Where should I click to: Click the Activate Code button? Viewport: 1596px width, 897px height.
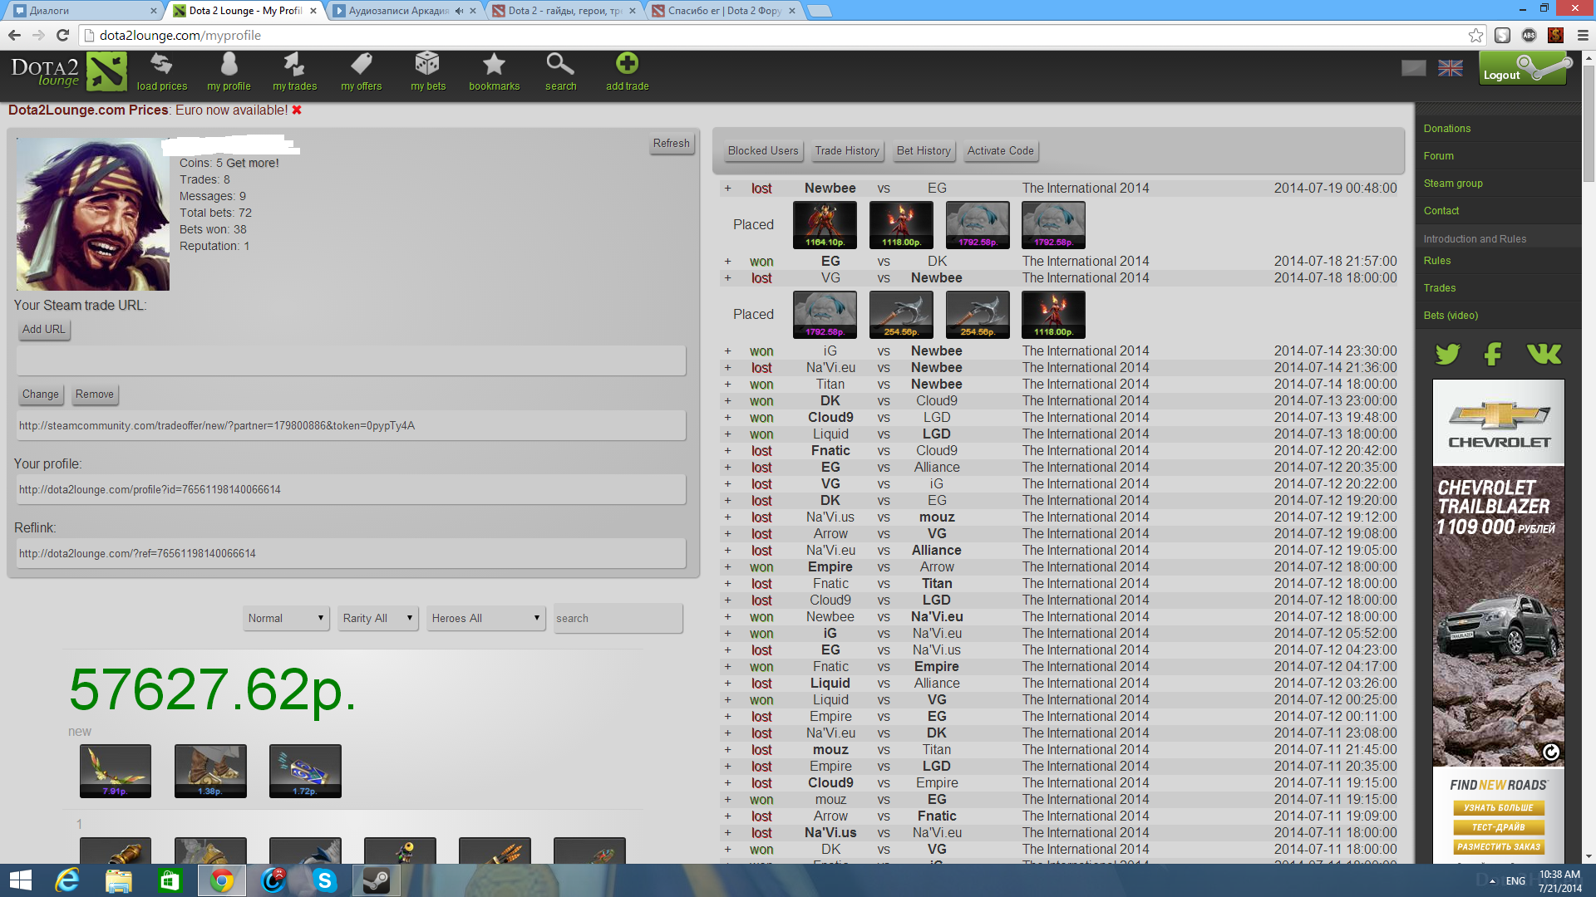(x=1000, y=150)
